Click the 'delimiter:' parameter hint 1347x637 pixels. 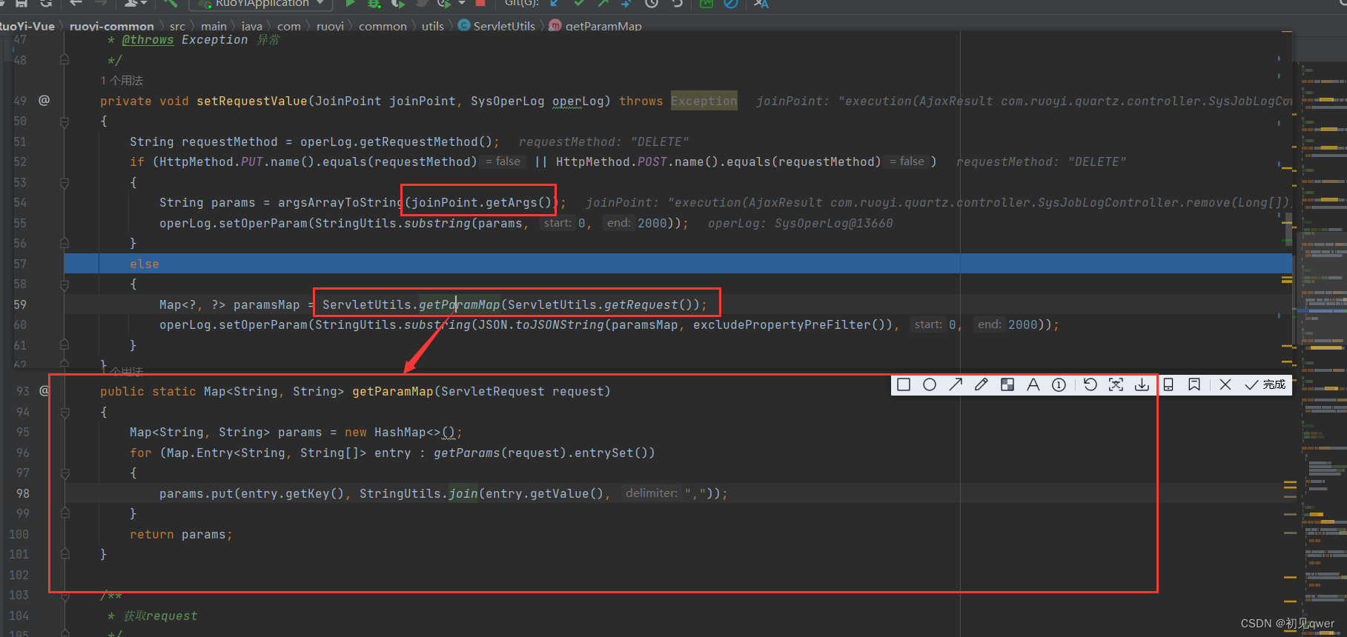pyautogui.click(x=651, y=493)
